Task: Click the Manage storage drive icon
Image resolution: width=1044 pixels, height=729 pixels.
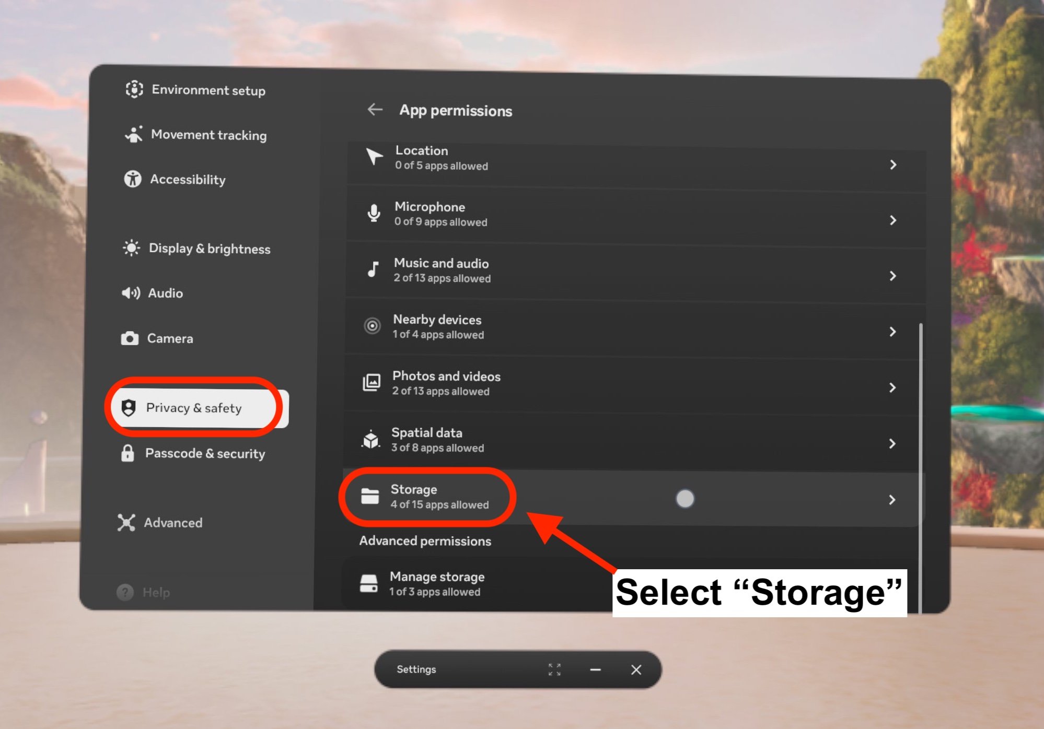Action: pyautogui.click(x=369, y=583)
